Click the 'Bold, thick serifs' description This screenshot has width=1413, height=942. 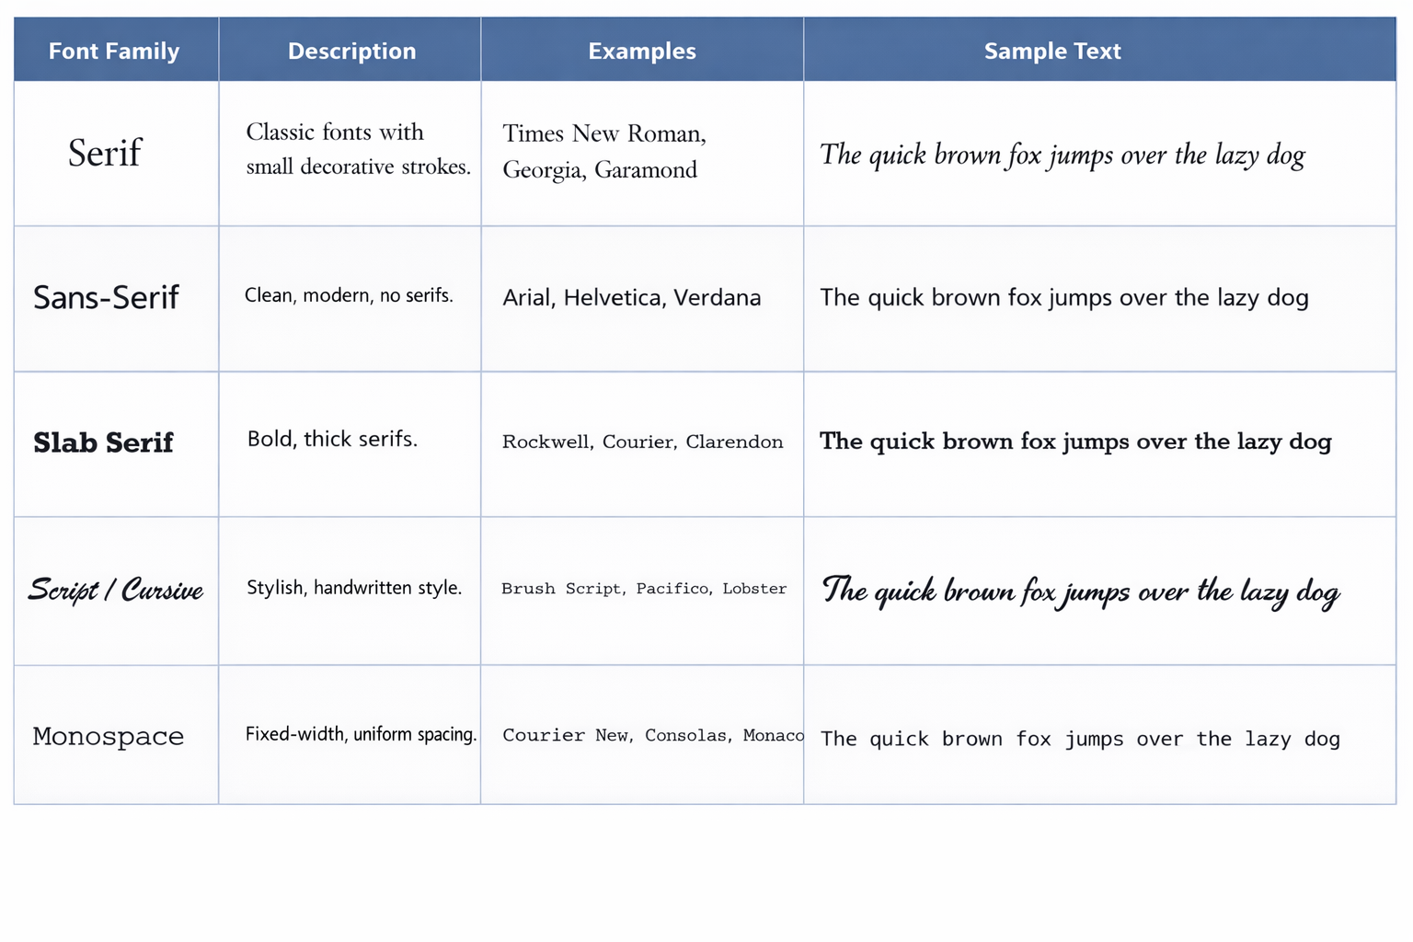332,439
